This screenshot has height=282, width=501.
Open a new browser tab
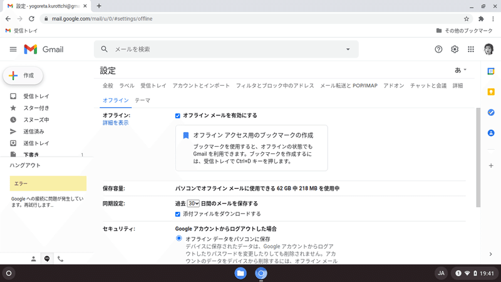tap(99, 6)
